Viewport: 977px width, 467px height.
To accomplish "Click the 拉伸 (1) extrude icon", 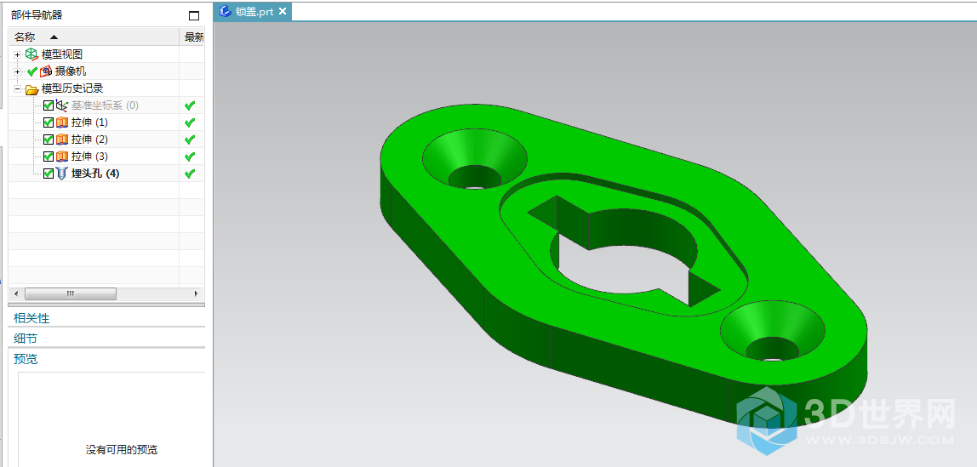I will [61, 122].
